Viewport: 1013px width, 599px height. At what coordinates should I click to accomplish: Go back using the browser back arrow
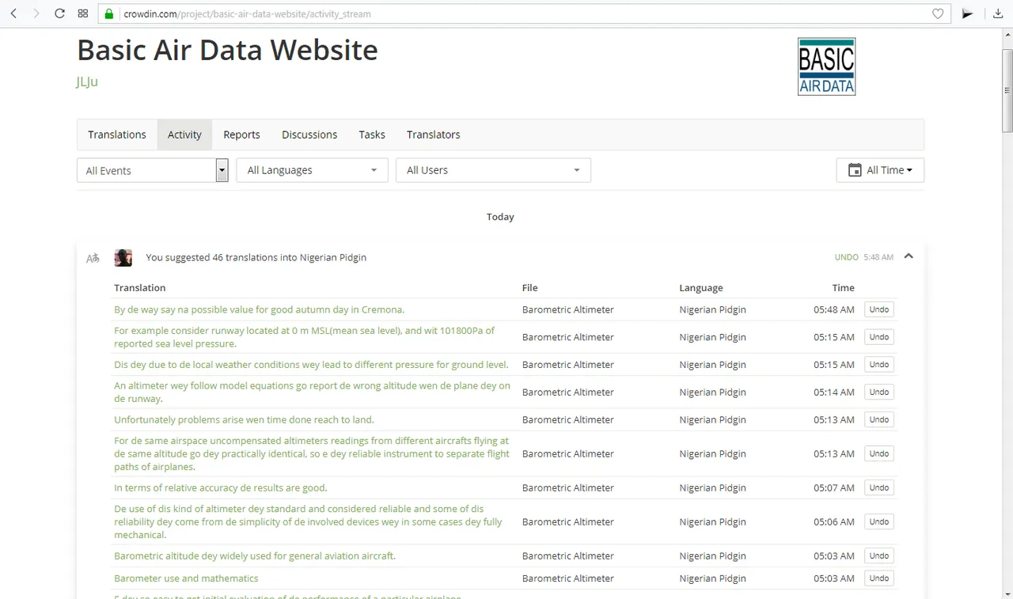[x=13, y=13]
